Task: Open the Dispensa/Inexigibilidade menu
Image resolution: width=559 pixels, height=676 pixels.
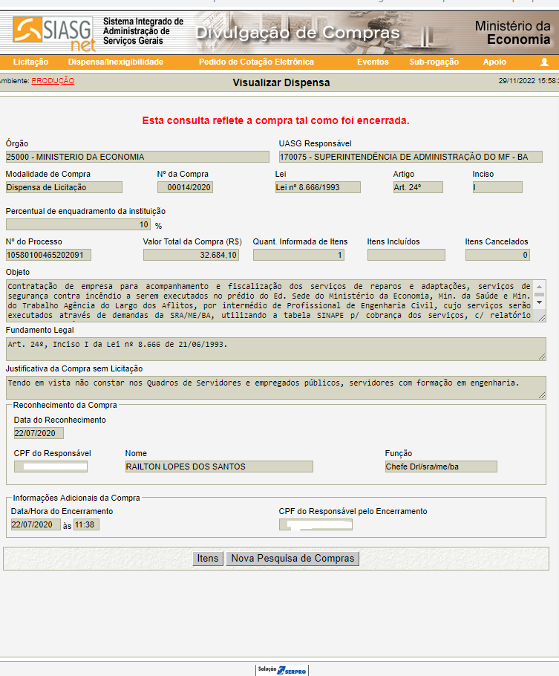Action: click(x=115, y=62)
